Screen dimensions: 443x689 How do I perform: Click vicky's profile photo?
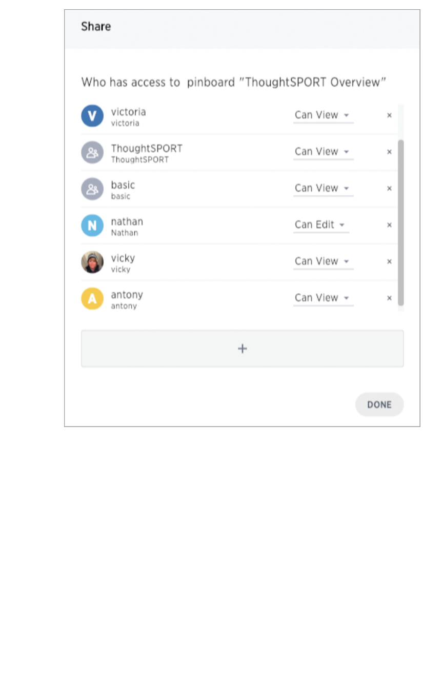coord(92,262)
